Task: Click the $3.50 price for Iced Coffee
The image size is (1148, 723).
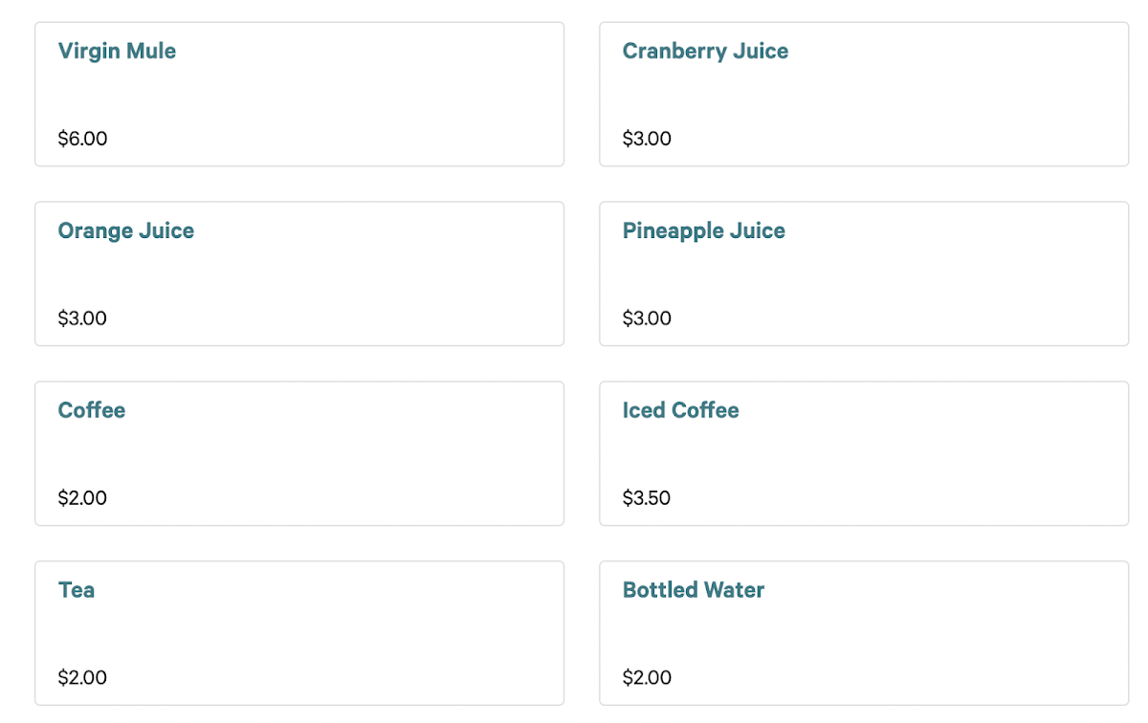Action: pyautogui.click(x=647, y=498)
